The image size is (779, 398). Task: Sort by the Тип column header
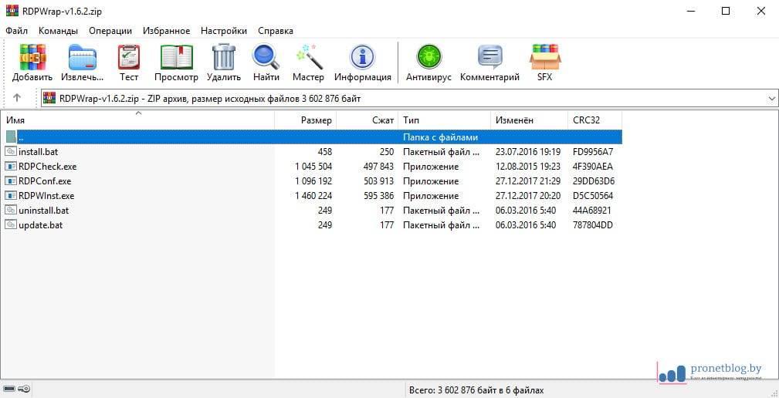445,120
